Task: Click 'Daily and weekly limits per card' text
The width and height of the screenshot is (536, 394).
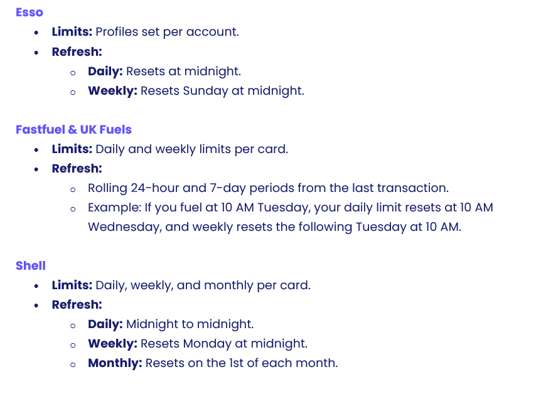Action: (x=191, y=149)
